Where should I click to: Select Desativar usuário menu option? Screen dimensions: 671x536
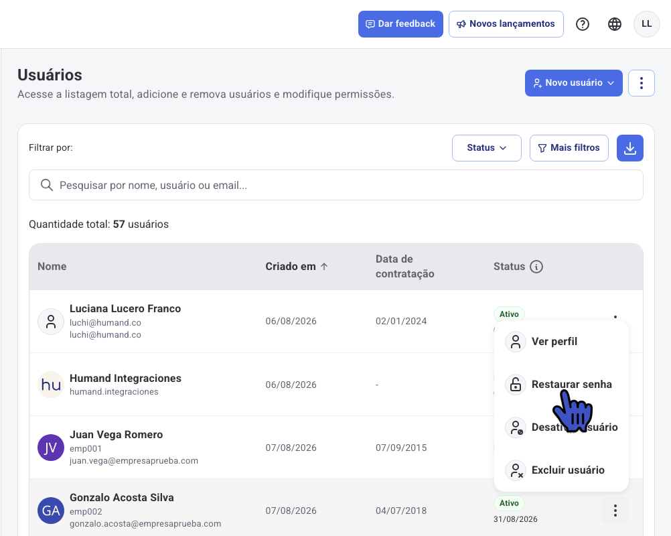pyautogui.click(x=561, y=427)
